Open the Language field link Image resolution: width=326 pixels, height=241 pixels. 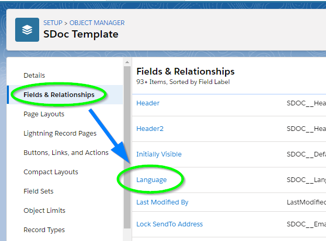(152, 180)
